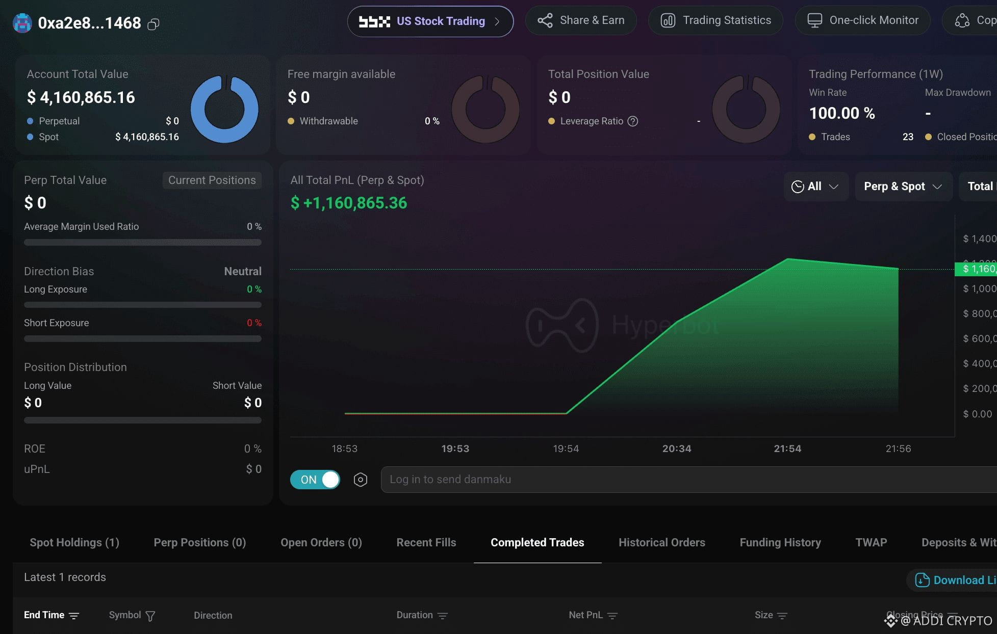Switch to Perp Positions (0) tab
Viewport: 997px width, 634px height.
click(200, 543)
